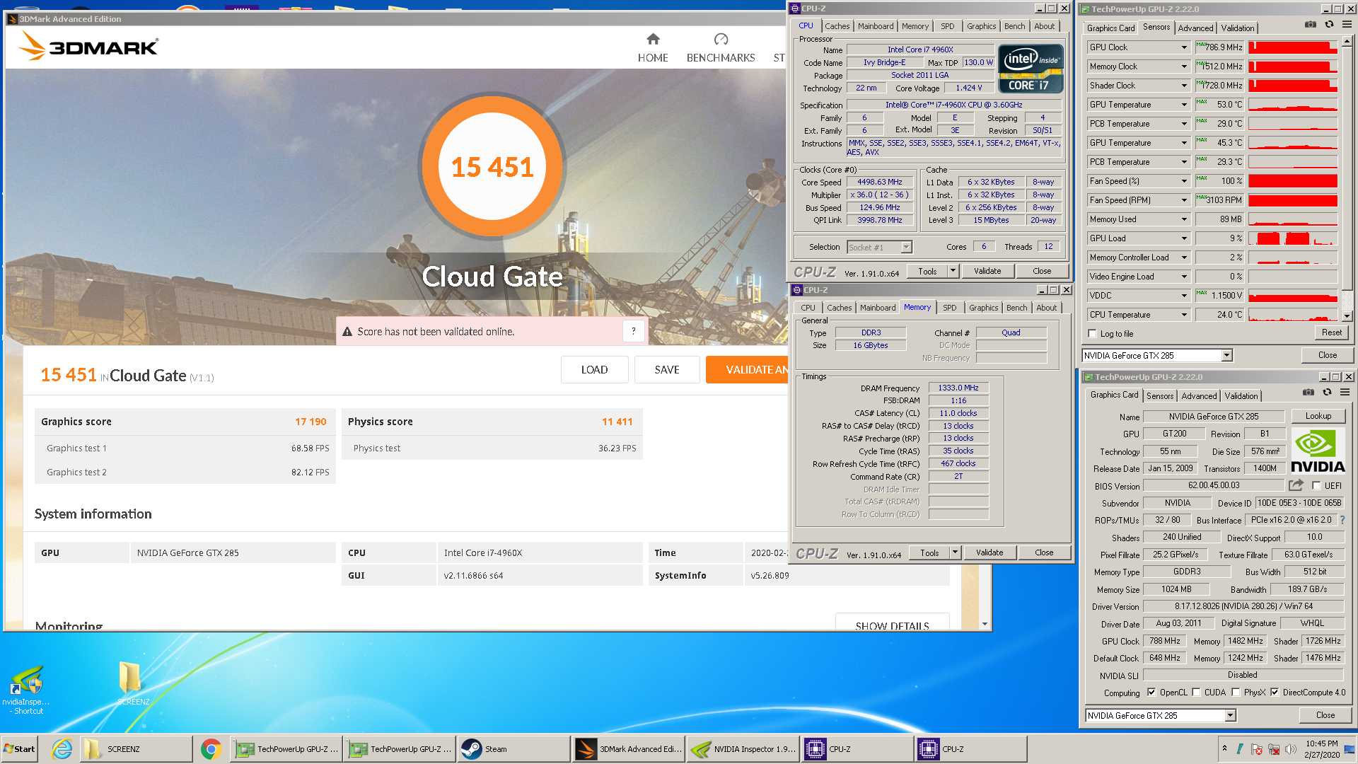The image size is (1358, 764).
Task: Open Internet Explorer from the taskbar
Action: tap(62, 749)
